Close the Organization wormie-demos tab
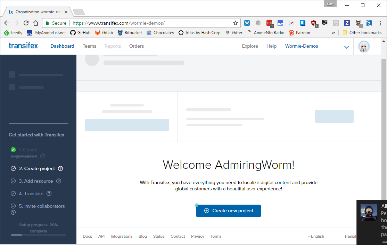The height and width of the screenshot is (245, 387). click(x=66, y=12)
